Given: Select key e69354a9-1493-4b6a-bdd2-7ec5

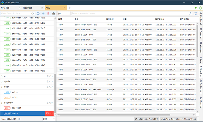Looking at the screenshot, I should pyautogui.click(x=27, y=28).
